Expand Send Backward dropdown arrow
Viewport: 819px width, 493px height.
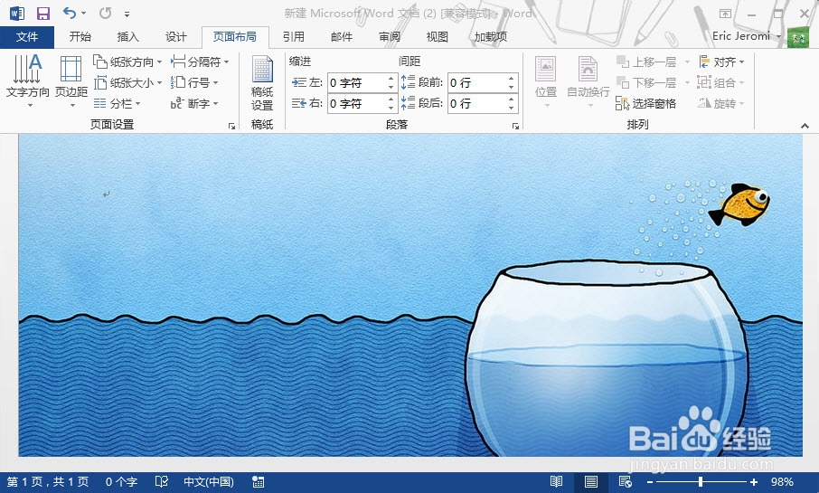tap(687, 82)
